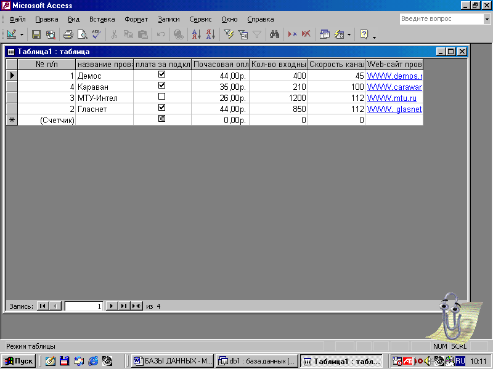493x369 pixels.
Task: Open the Вид menu
Action: coord(73,19)
